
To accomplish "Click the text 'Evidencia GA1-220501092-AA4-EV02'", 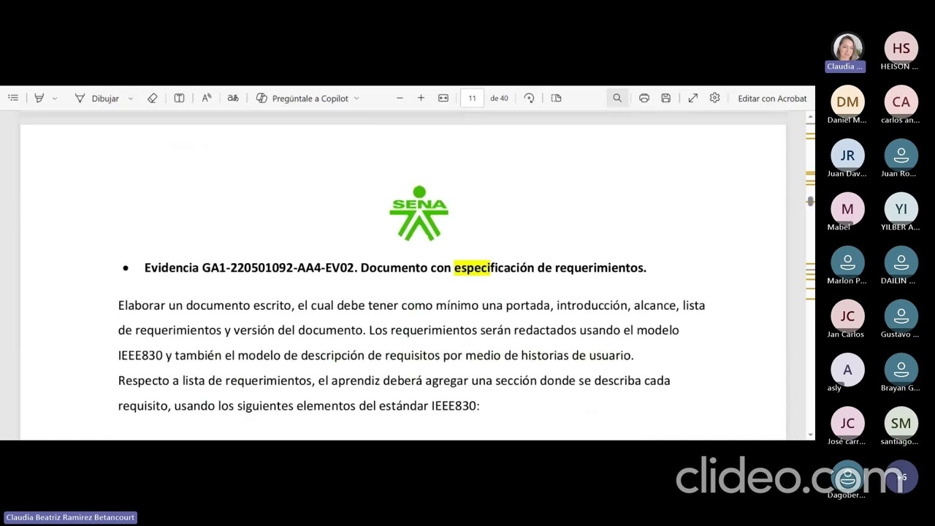I will [250, 267].
